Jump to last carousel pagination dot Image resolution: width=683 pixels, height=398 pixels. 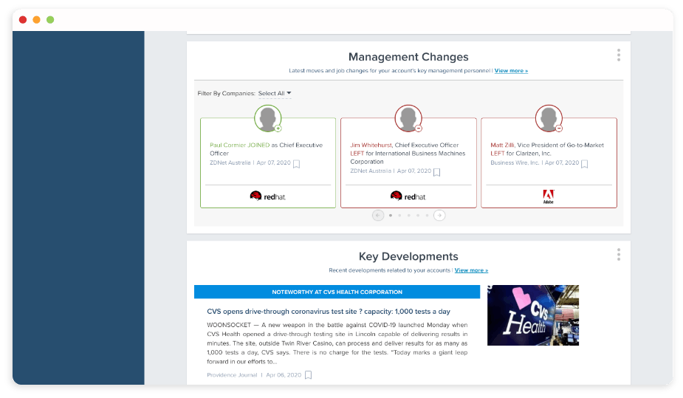427,215
